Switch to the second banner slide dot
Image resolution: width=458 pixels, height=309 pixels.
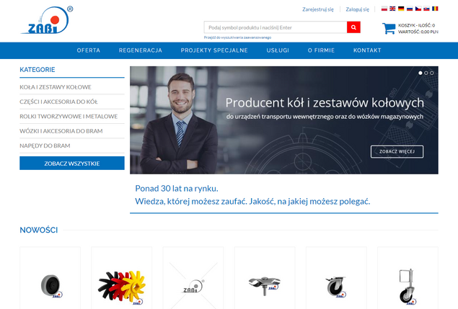(x=426, y=73)
